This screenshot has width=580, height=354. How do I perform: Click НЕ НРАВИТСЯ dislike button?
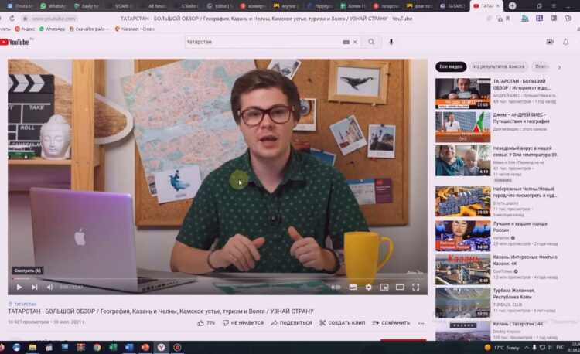[x=244, y=323]
